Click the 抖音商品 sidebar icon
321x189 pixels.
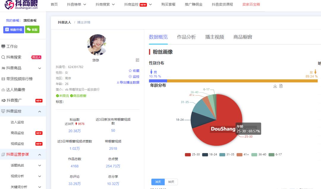(3, 68)
